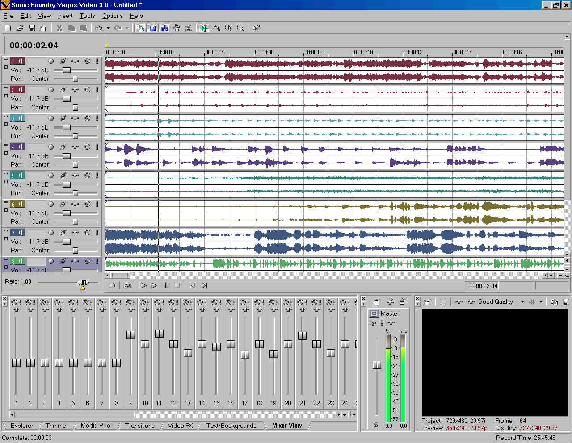Viewport: 572px width, 443px height.
Task: Insert a bus in mixer
Action: (x=403, y=302)
